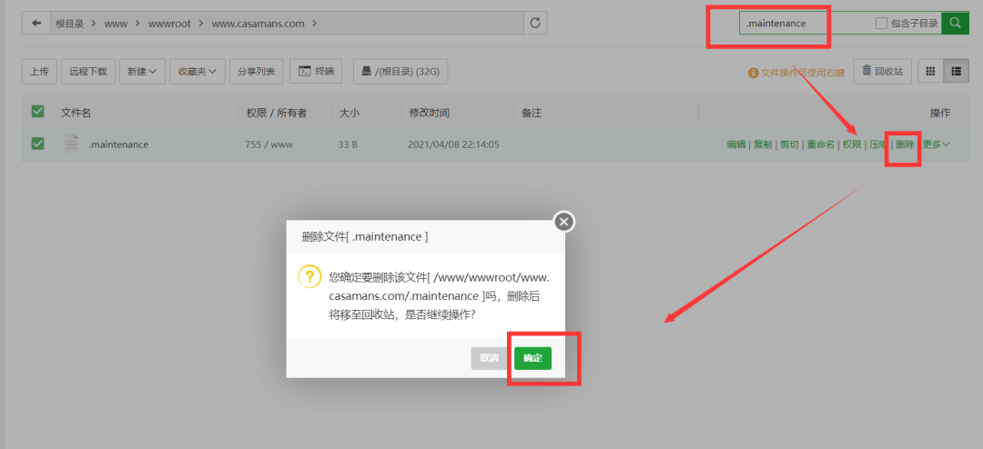Open the terminal (终端)
Viewport: 983px width, 449px height.
click(316, 72)
